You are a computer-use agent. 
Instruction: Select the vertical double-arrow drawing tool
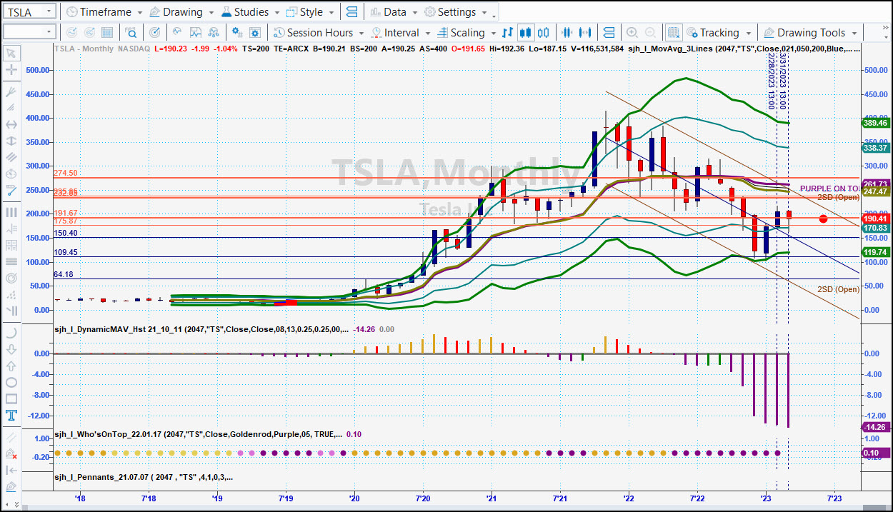(x=11, y=141)
